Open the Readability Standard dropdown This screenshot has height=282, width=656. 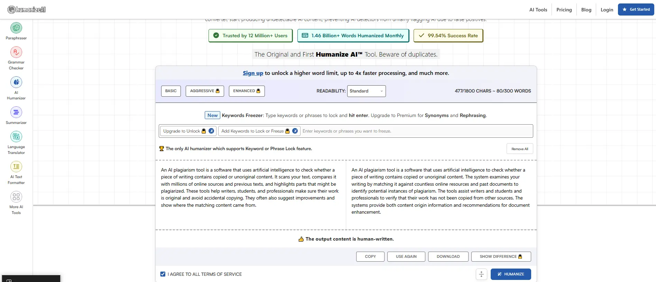click(367, 91)
